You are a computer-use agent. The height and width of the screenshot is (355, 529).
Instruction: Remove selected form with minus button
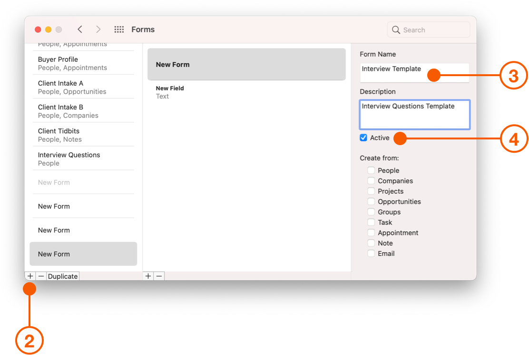pyautogui.click(x=41, y=276)
